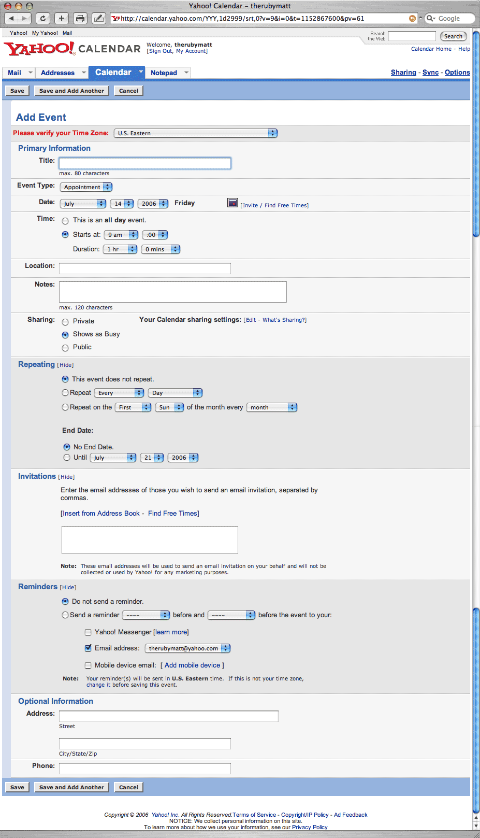The image size is (480, 838).
Task: Click the Search the Web button
Action: point(453,36)
